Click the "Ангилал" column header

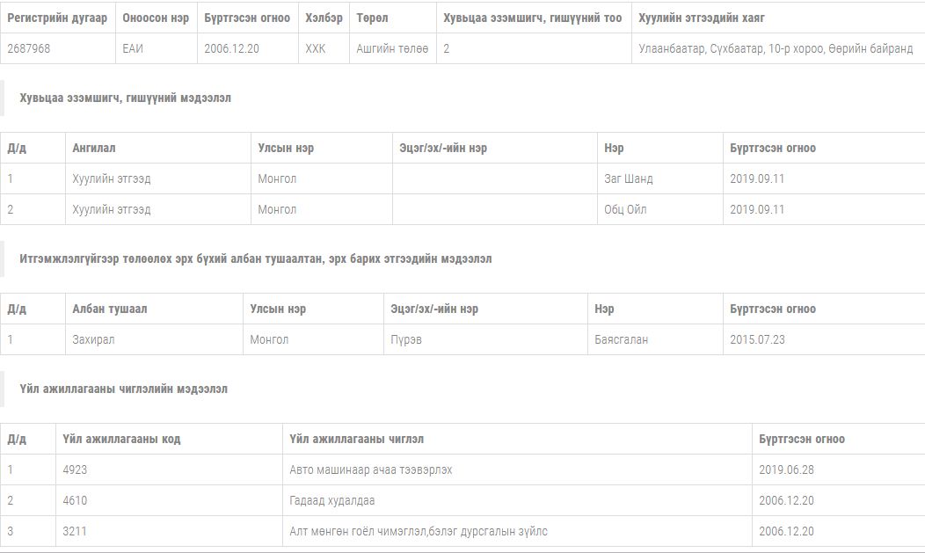pos(94,148)
